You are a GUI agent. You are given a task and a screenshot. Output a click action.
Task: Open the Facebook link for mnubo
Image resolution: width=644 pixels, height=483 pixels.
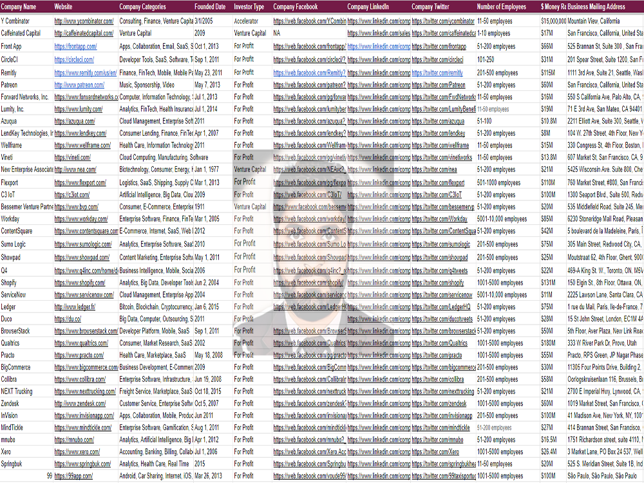[310, 440]
